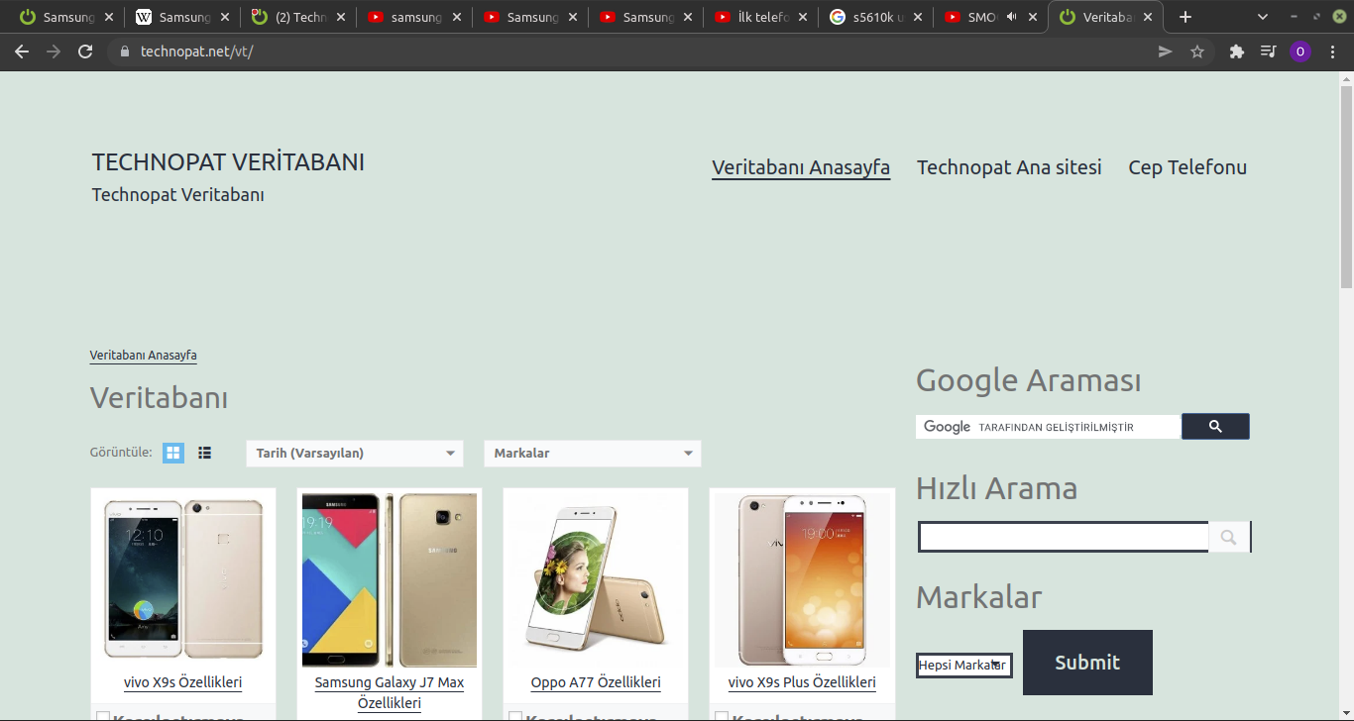Screen dimensions: 1354x721
Task: Reload the technopat.net page
Action: (x=85, y=51)
